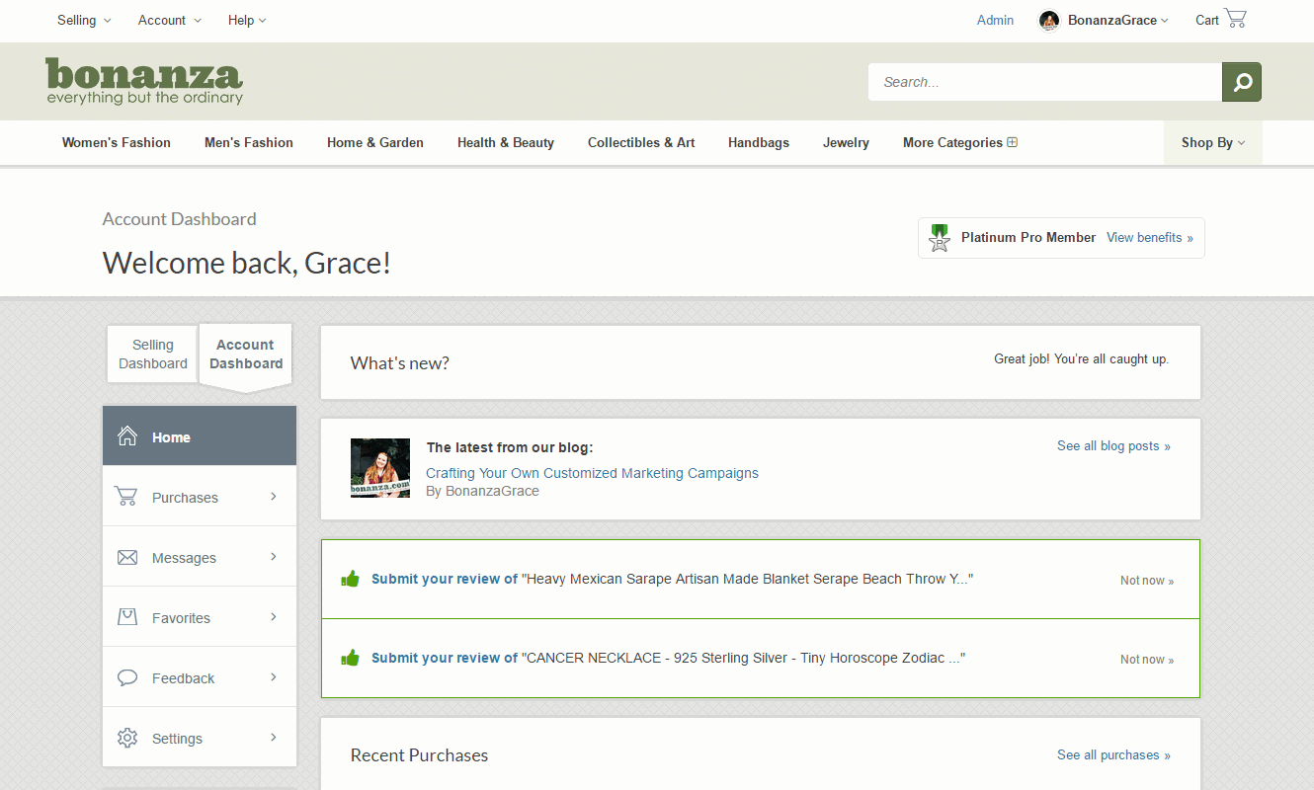Click the Cart text link
Viewport: 1314px width, 790px height.
point(1206,20)
